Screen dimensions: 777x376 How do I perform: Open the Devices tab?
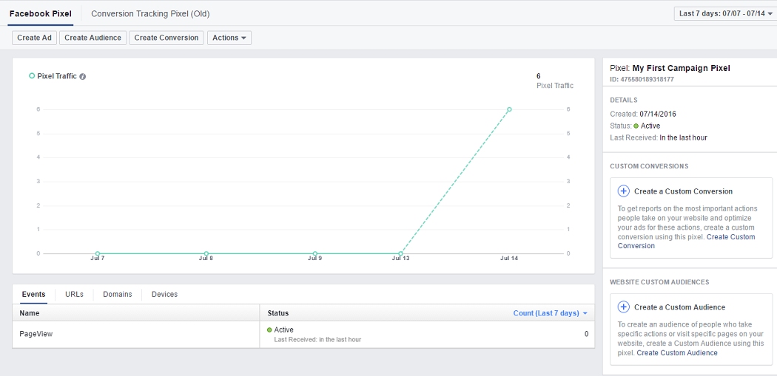click(164, 294)
